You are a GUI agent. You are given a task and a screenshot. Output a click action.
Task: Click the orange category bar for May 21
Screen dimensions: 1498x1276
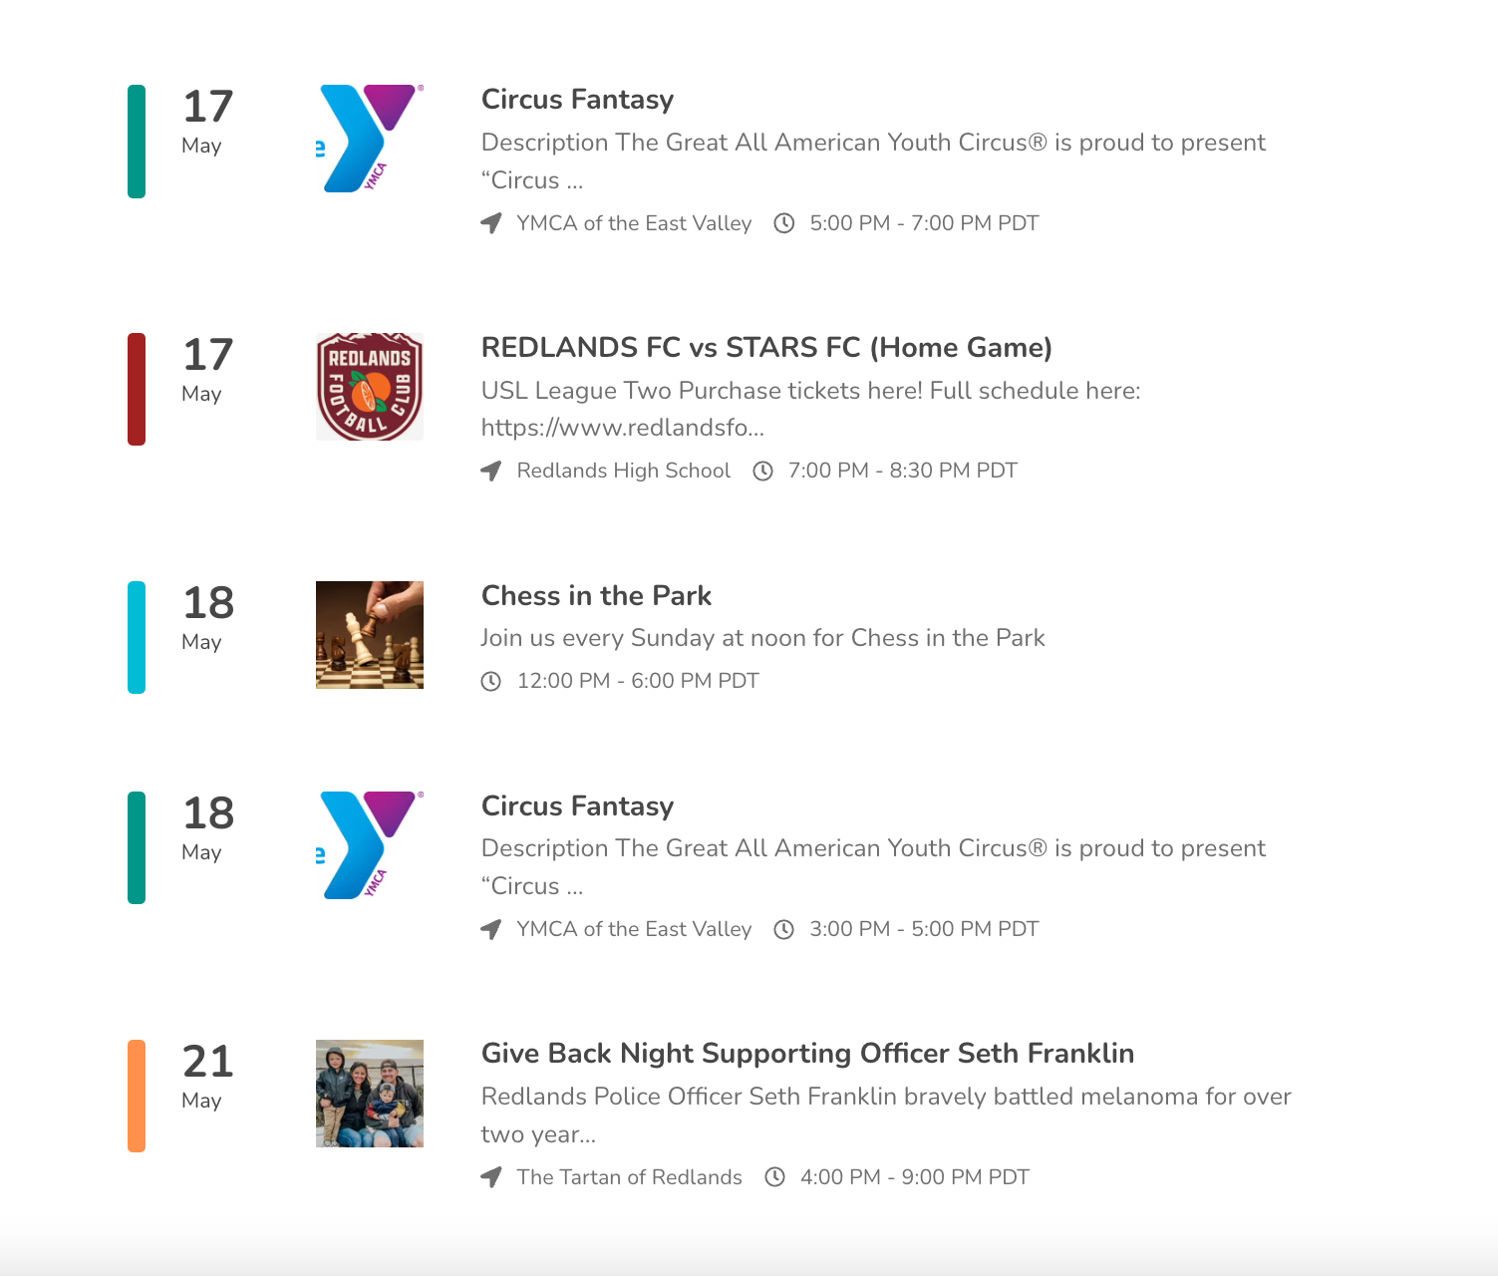click(x=137, y=1096)
